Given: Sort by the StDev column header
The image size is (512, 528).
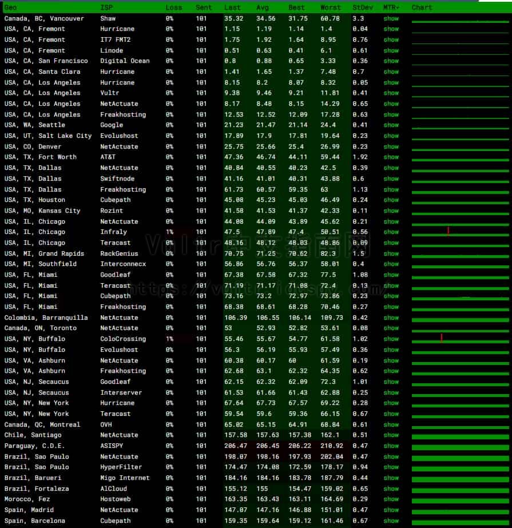Looking at the screenshot, I should (363, 7).
